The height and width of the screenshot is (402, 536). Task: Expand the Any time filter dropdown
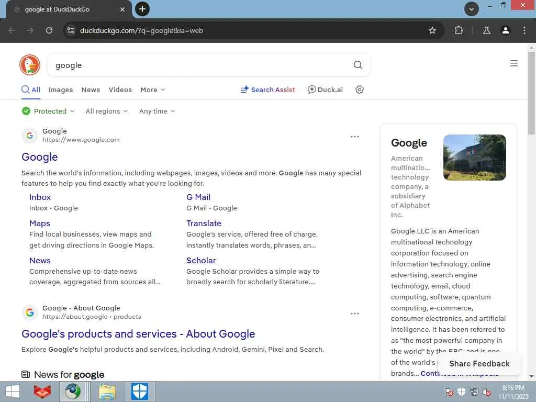(157, 111)
